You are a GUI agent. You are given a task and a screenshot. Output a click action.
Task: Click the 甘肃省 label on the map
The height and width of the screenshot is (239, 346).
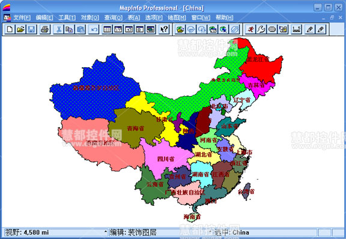165,119
